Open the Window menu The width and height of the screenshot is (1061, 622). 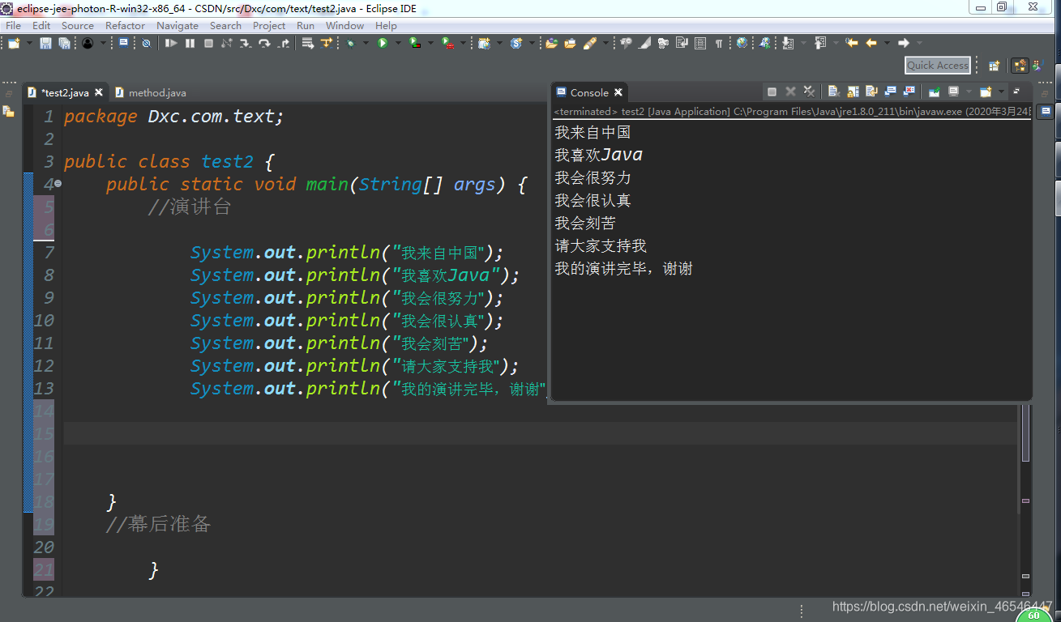coord(344,25)
